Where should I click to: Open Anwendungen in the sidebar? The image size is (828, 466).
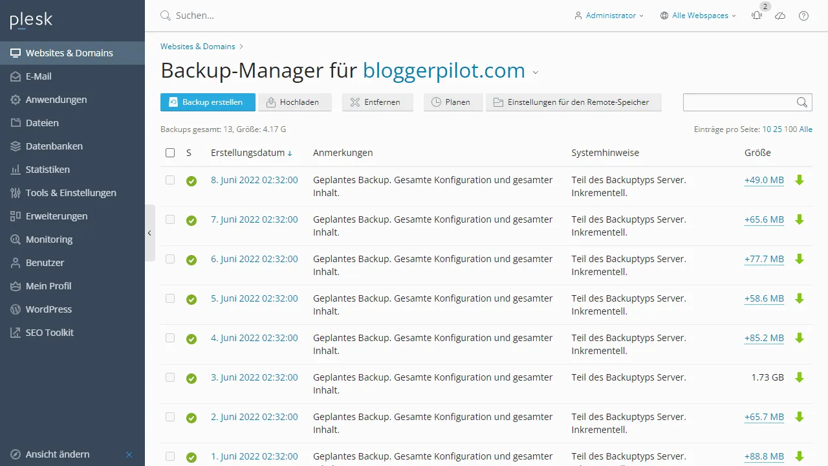pyautogui.click(x=72, y=100)
